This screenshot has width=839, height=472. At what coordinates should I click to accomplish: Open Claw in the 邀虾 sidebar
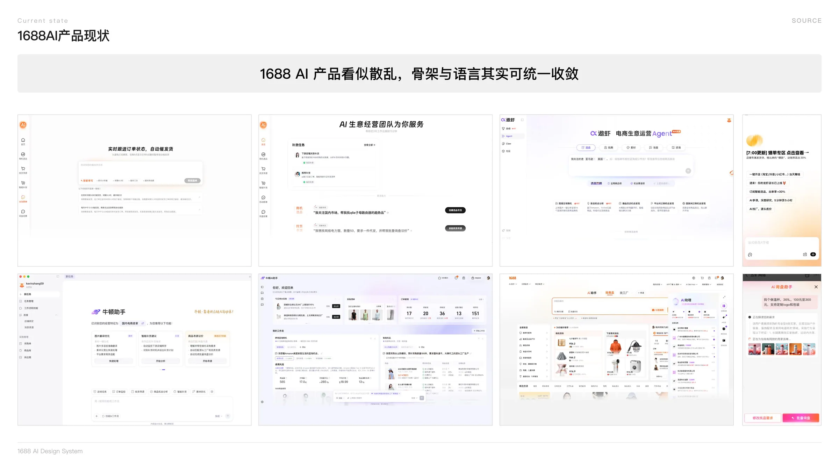pyautogui.click(x=507, y=144)
